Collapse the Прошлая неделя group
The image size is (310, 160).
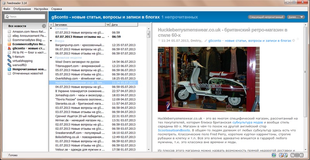(x=51, y=57)
